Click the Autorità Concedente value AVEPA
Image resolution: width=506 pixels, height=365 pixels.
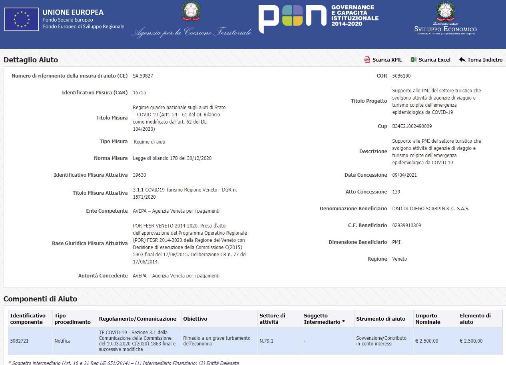coord(176,276)
